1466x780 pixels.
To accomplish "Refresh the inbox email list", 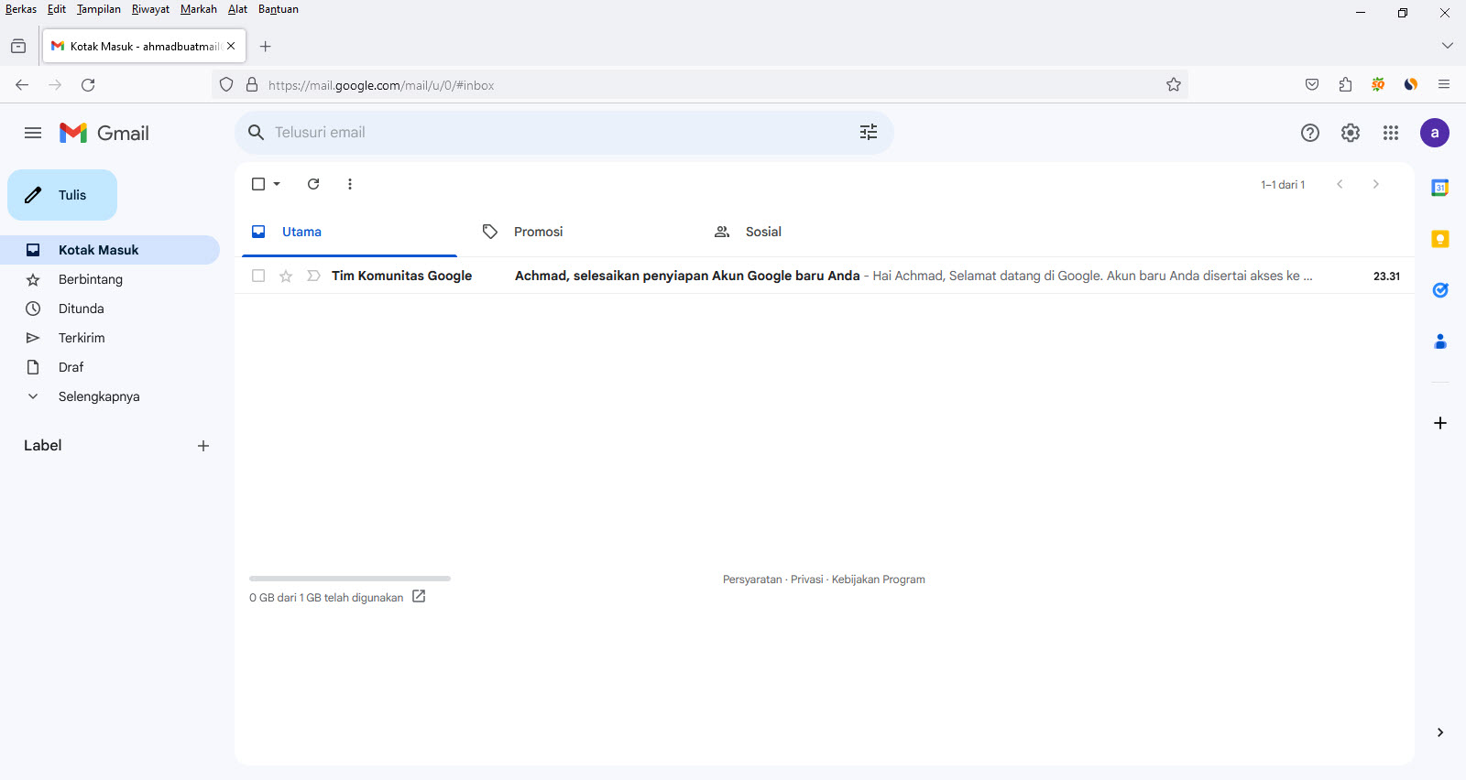I will (x=313, y=184).
